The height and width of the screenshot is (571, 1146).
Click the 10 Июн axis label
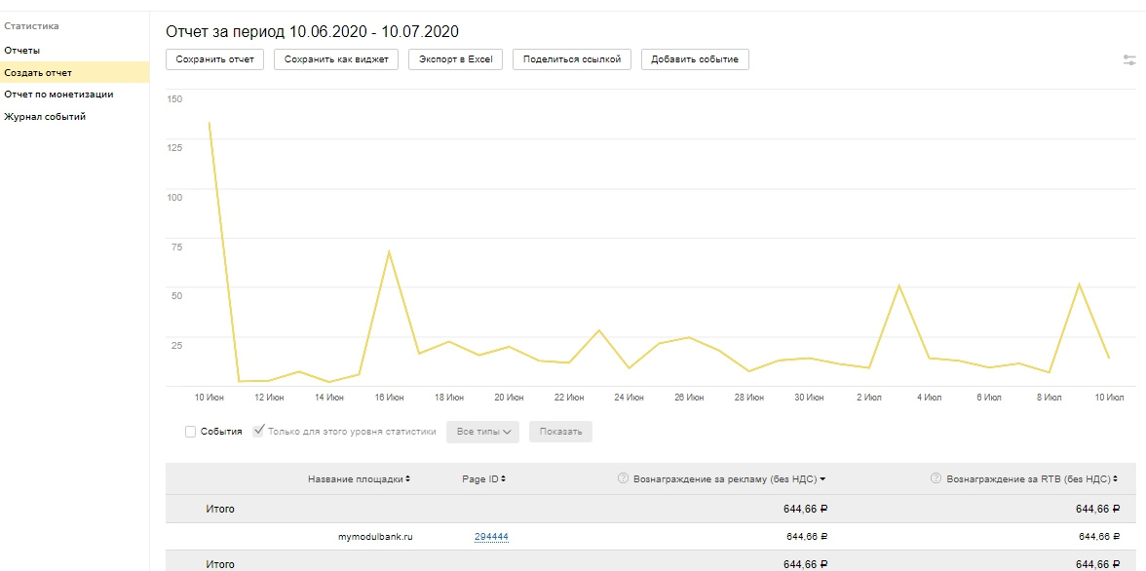[209, 397]
